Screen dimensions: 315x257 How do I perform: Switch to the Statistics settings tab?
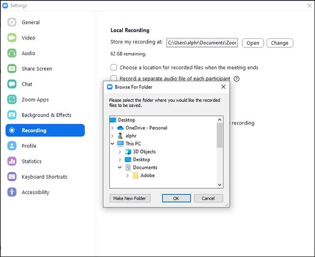click(32, 161)
